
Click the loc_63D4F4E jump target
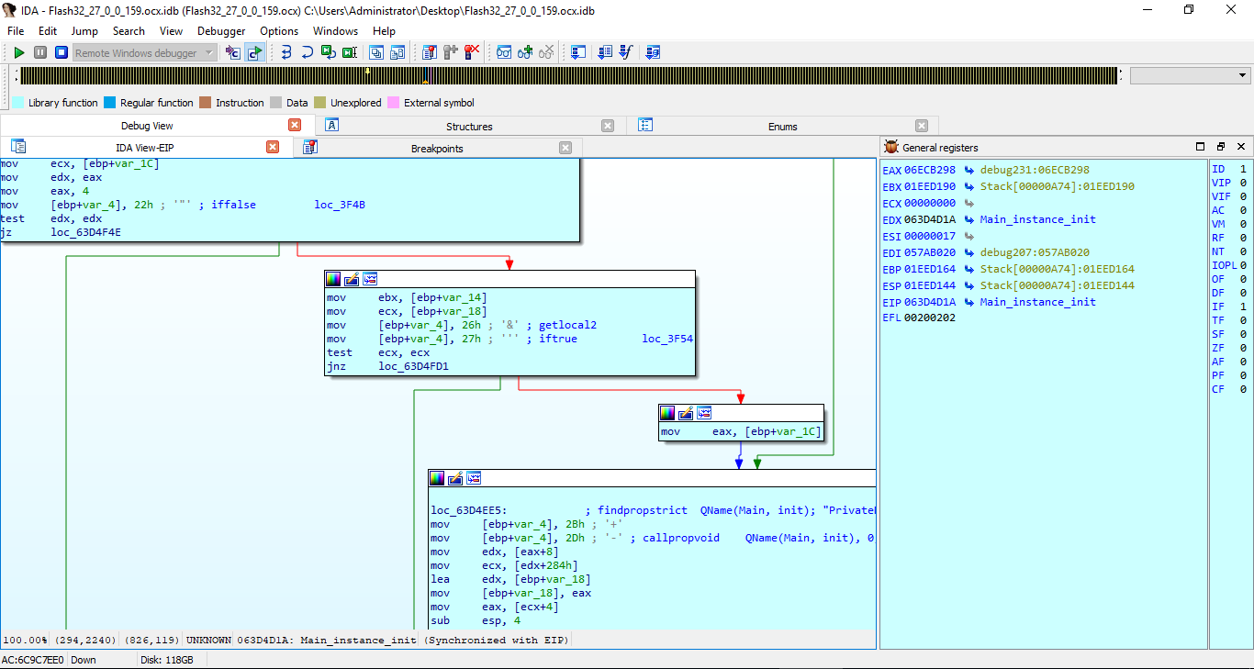[x=85, y=233]
